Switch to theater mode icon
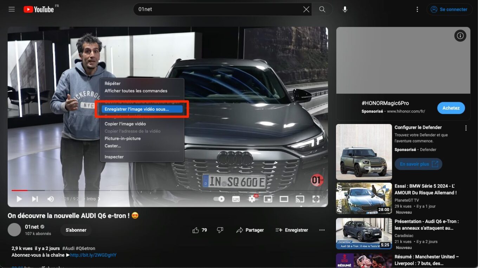Image resolution: width=478 pixels, height=268 pixels. tap(284, 199)
